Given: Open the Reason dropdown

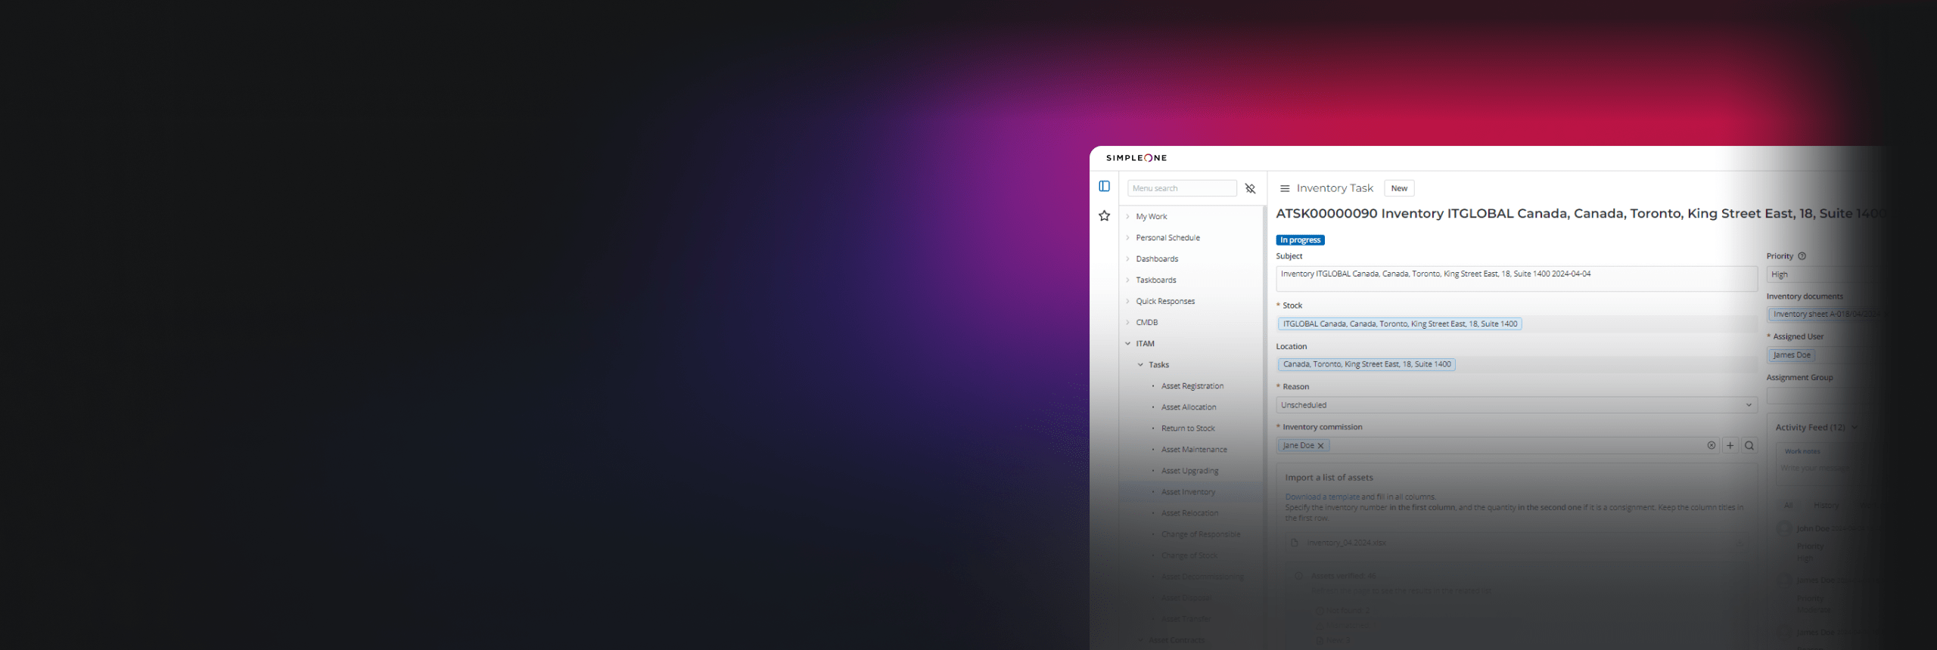Looking at the screenshot, I should point(1516,405).
